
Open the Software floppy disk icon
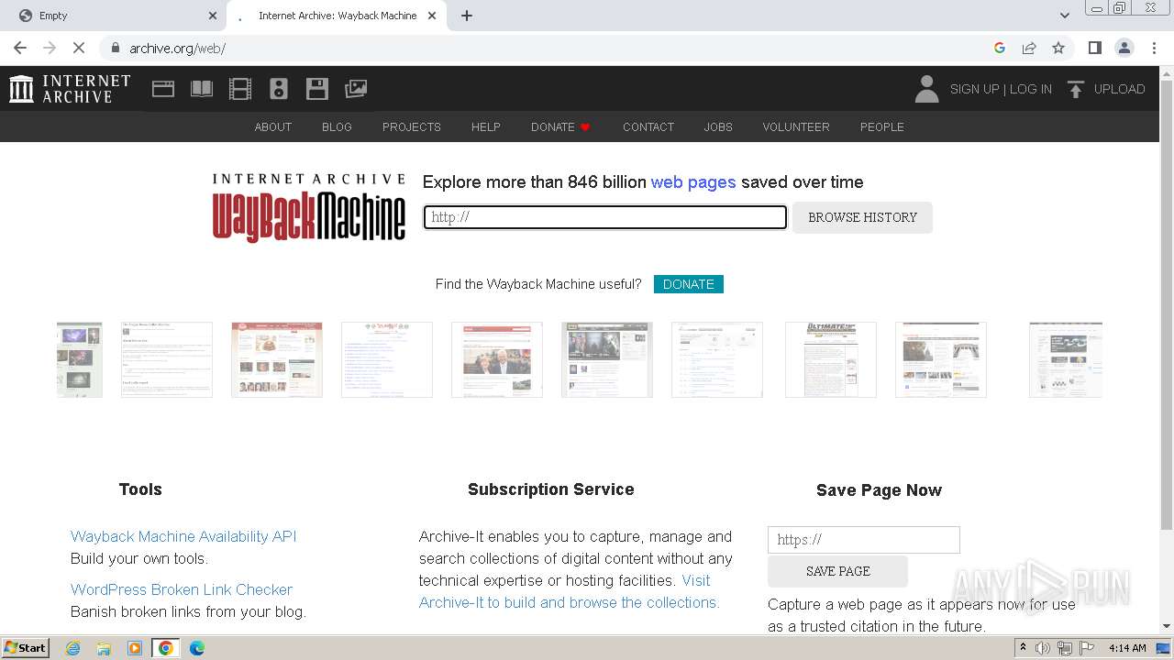pyautogui.click(x=317, y=89)
